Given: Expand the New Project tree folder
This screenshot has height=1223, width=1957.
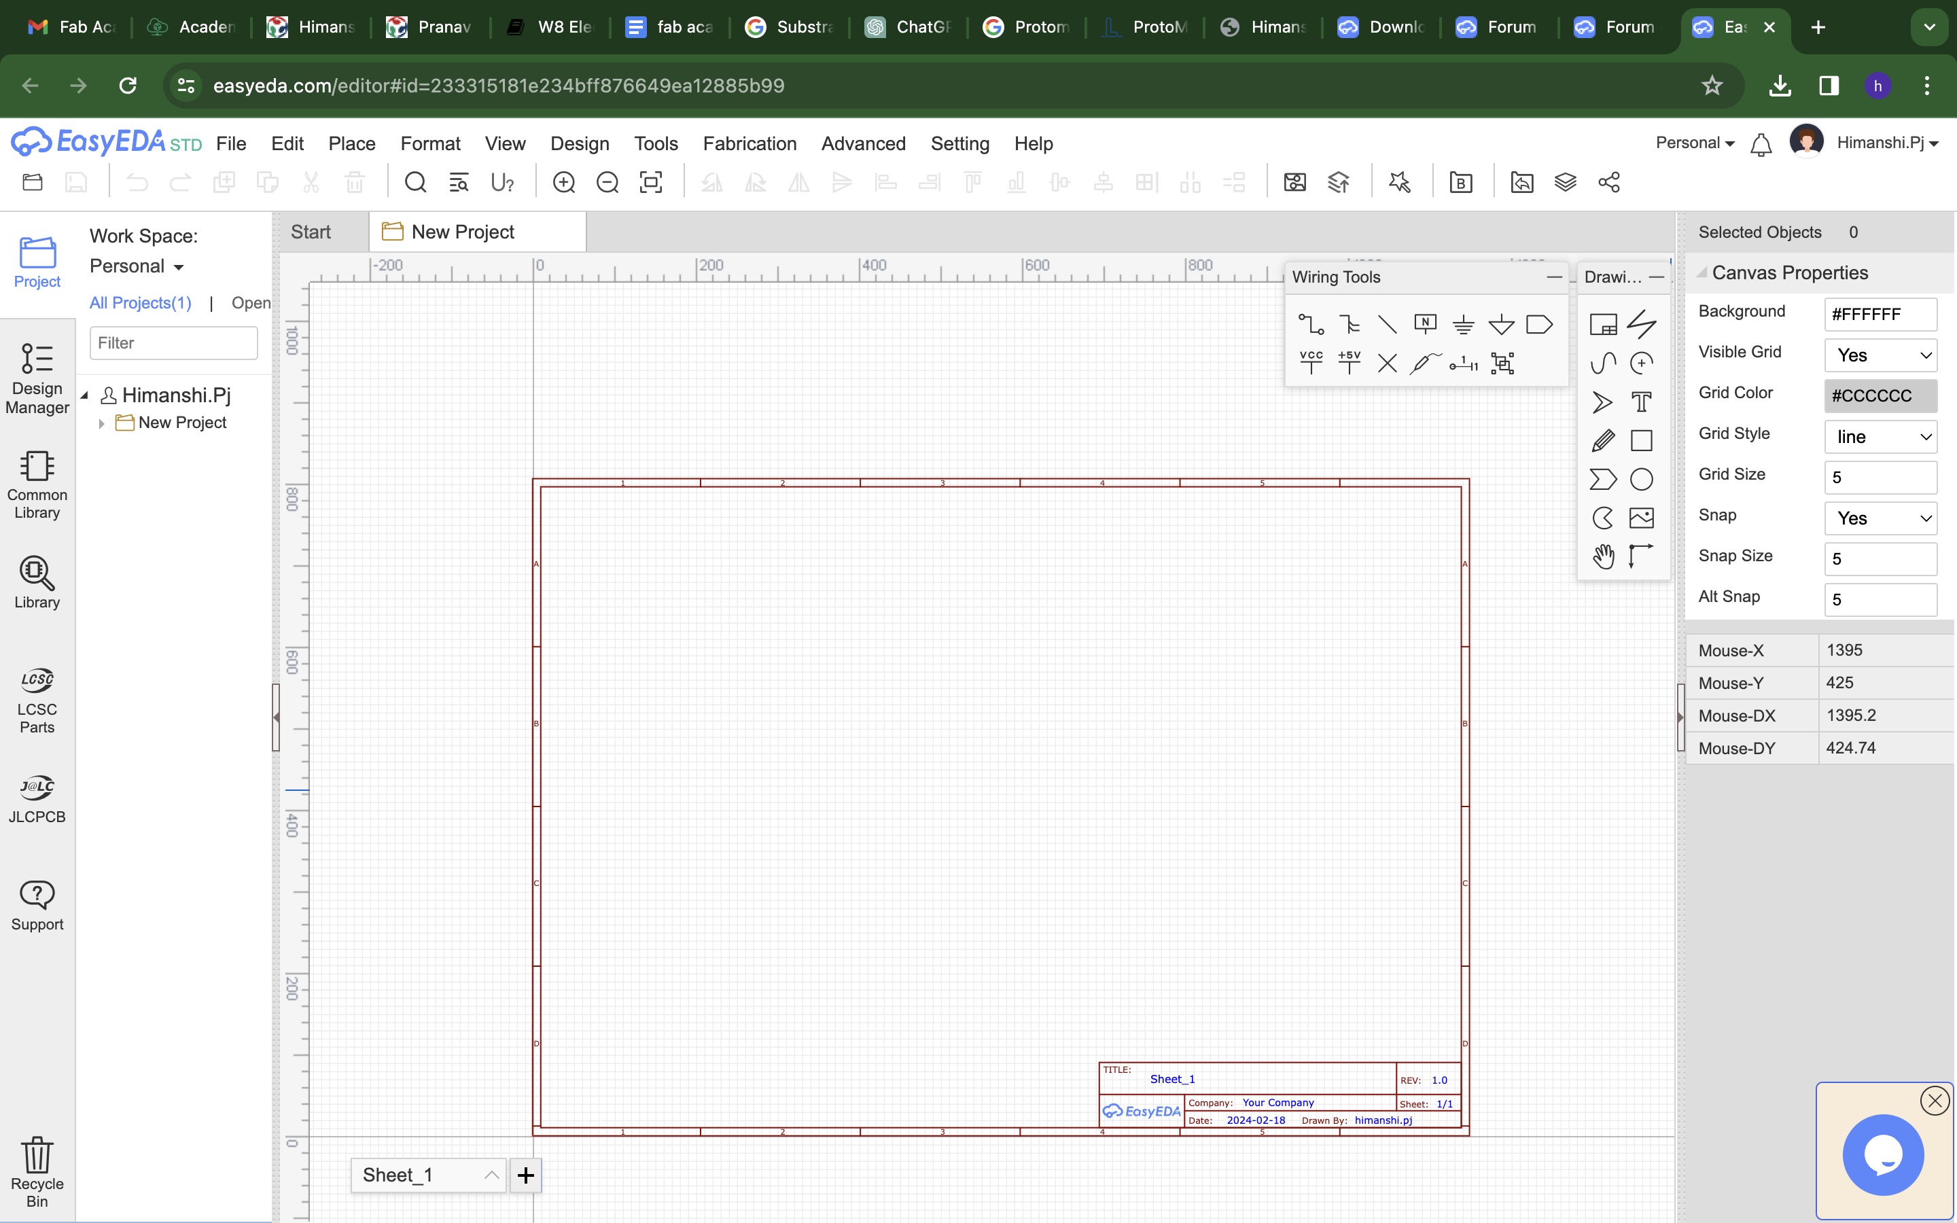Looking at the screenshot, I should pyautogui.click(x=101, y=423).
